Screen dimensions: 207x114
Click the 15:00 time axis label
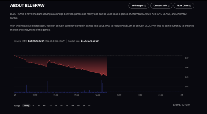[119, 95]
